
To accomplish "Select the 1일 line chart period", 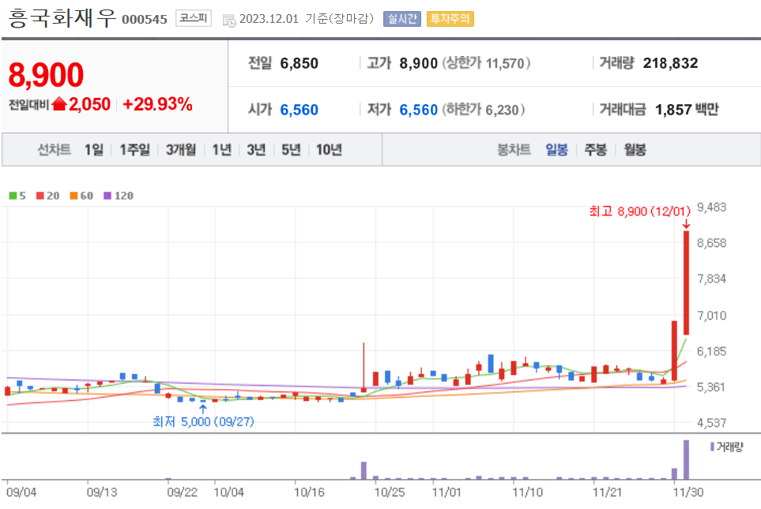I will [94, 150].
